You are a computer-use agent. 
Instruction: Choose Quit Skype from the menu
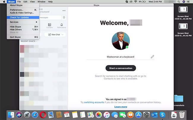point(23,37)
